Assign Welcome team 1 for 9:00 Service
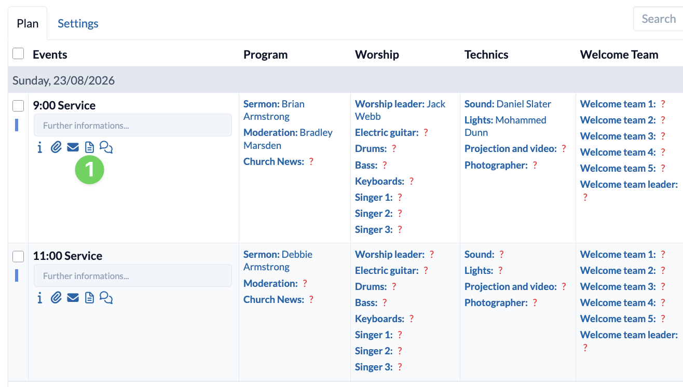Image resolution: width=683 pixels, height=387 pixels. (x=623, y=104)
